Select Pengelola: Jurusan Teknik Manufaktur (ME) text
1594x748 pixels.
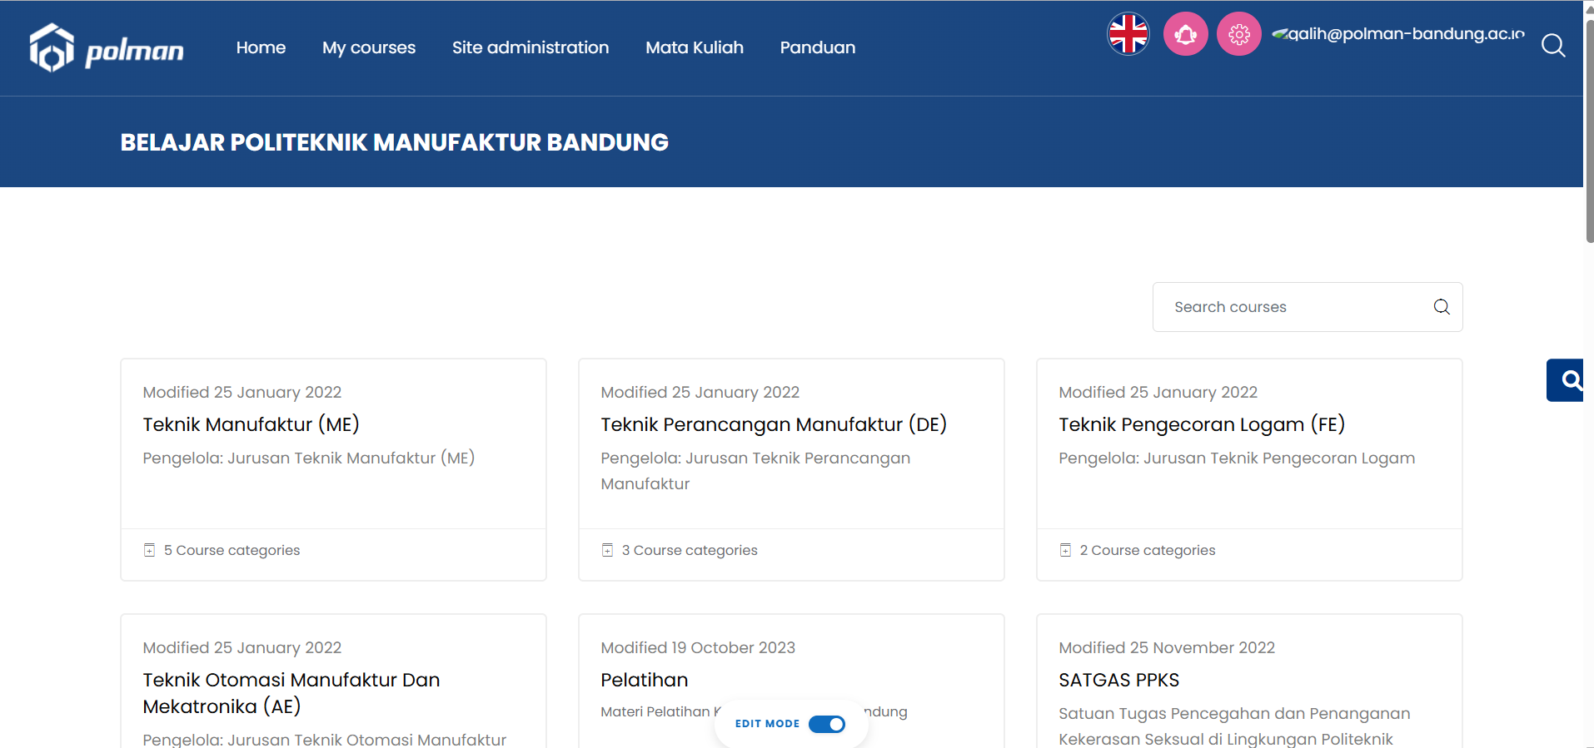click(309, 458)
